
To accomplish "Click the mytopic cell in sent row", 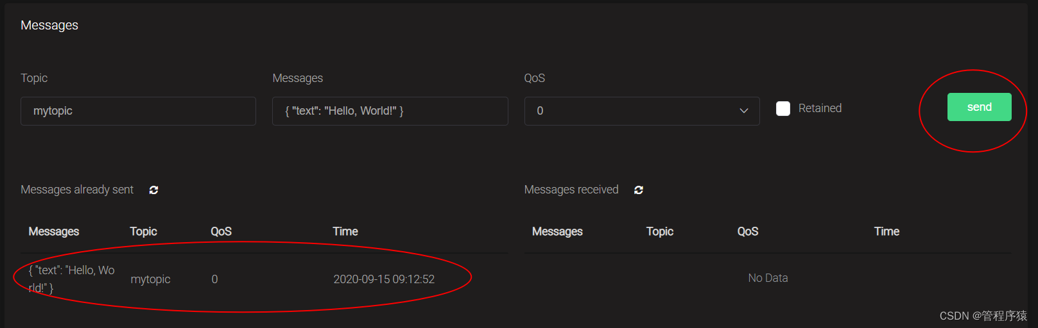I will coord(150,279).
